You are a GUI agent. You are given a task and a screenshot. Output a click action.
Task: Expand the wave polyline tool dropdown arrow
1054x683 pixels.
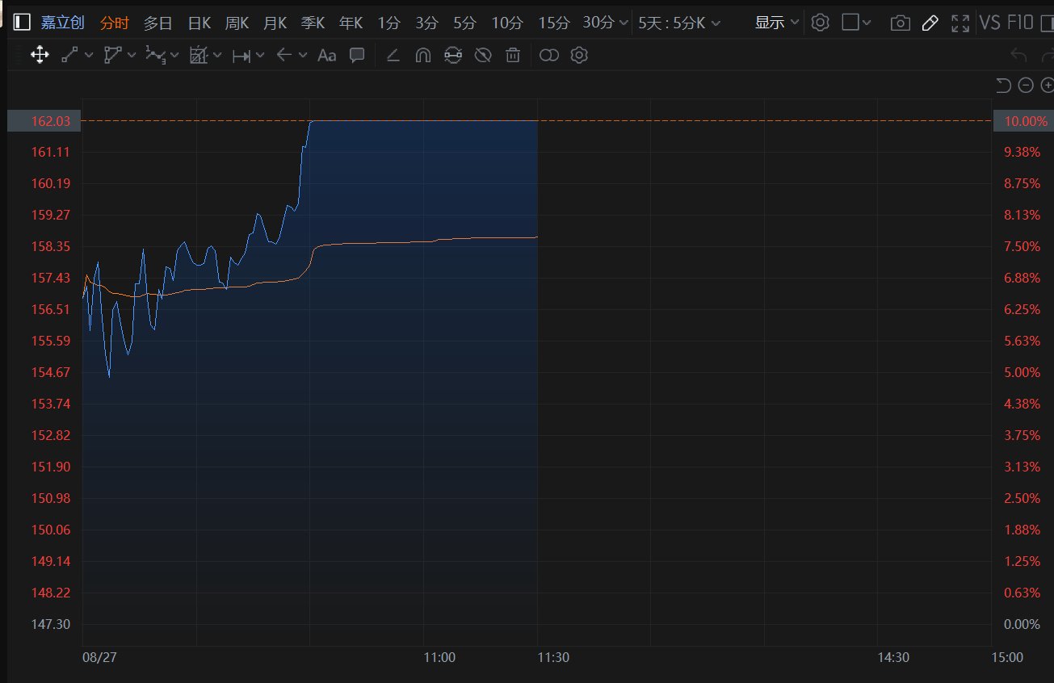174,56
